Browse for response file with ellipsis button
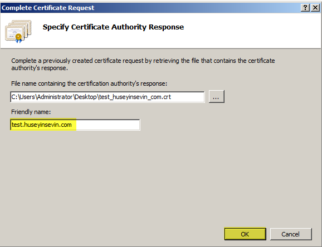The width and height of the screenshot is (322, 247). tap(217, 97)
